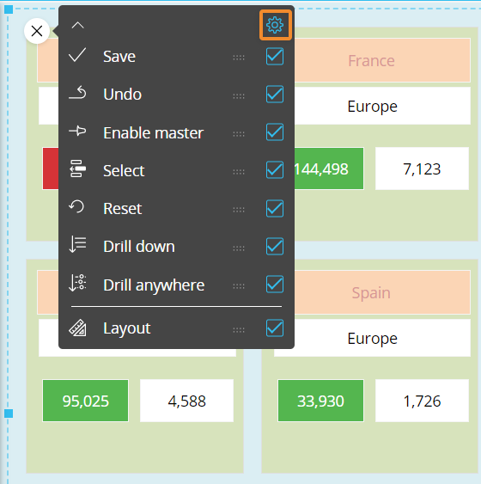
Task: Open the gear settings icon
Action: coord(275,25)
